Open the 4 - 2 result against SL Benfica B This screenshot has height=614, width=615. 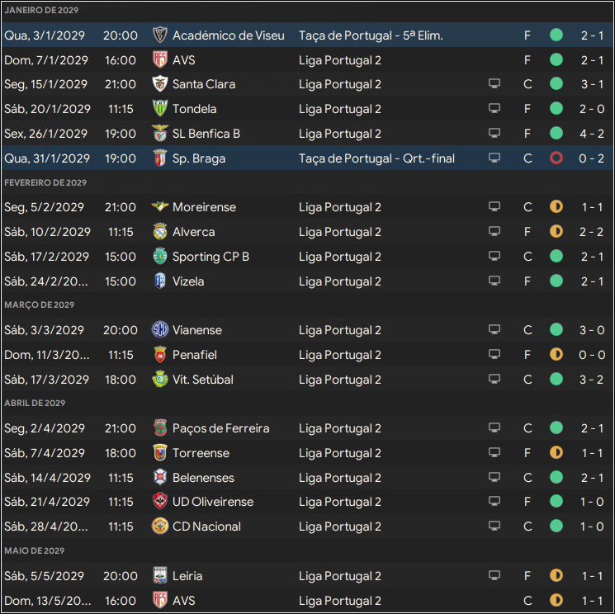[592, 134]
